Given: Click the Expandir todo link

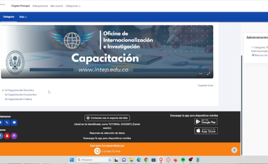Looking at the screenshot, I should tap(206, 85).
